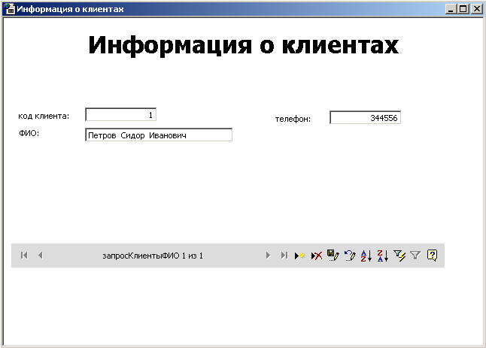486x348 pixels.
Task: Click the код клиента: label
Action: coord(44,116)
